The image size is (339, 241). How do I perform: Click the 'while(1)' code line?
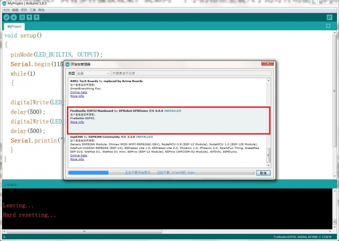[23, 74]
